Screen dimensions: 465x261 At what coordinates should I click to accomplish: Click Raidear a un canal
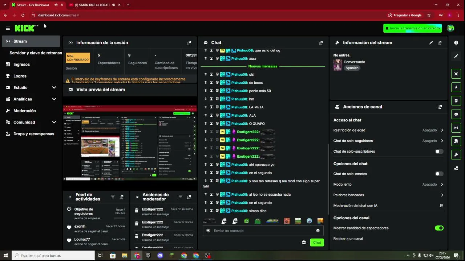(348, 239)
